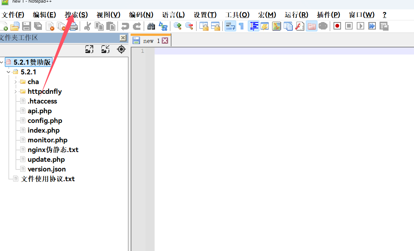Open the 窗口(W) menu
This screenshot has height=251, width=414.
pyautogui.click(x=362, y=15)
